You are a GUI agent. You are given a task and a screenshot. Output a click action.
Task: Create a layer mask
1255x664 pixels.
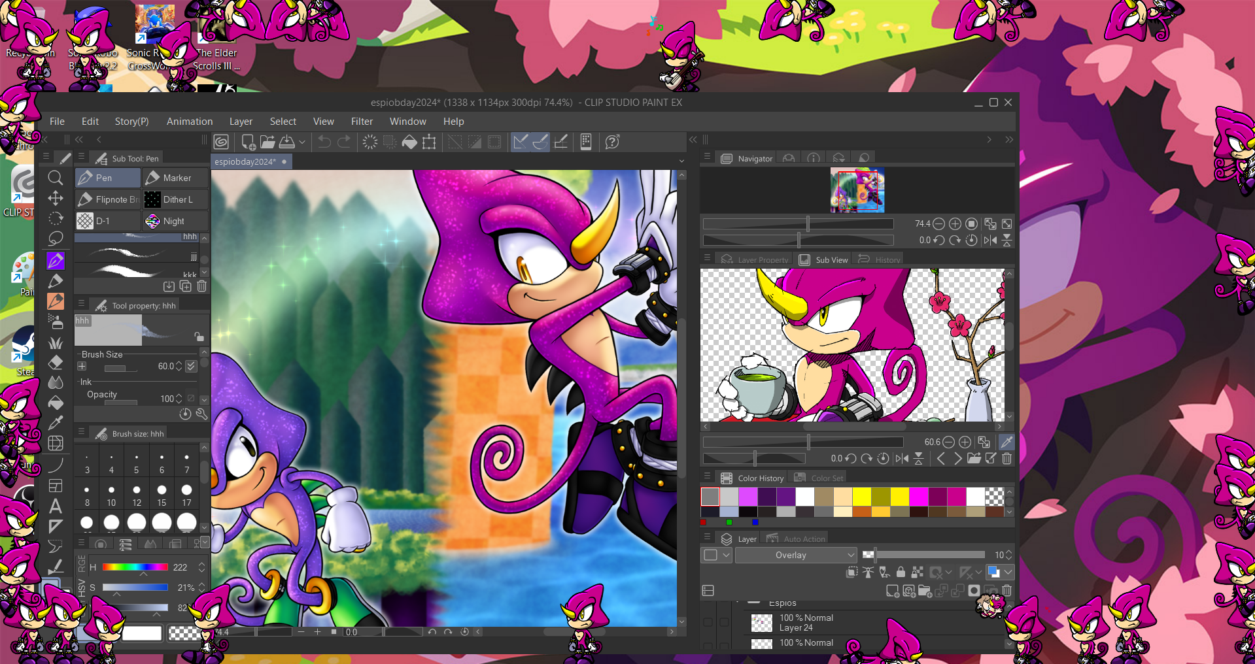[974, 591]
